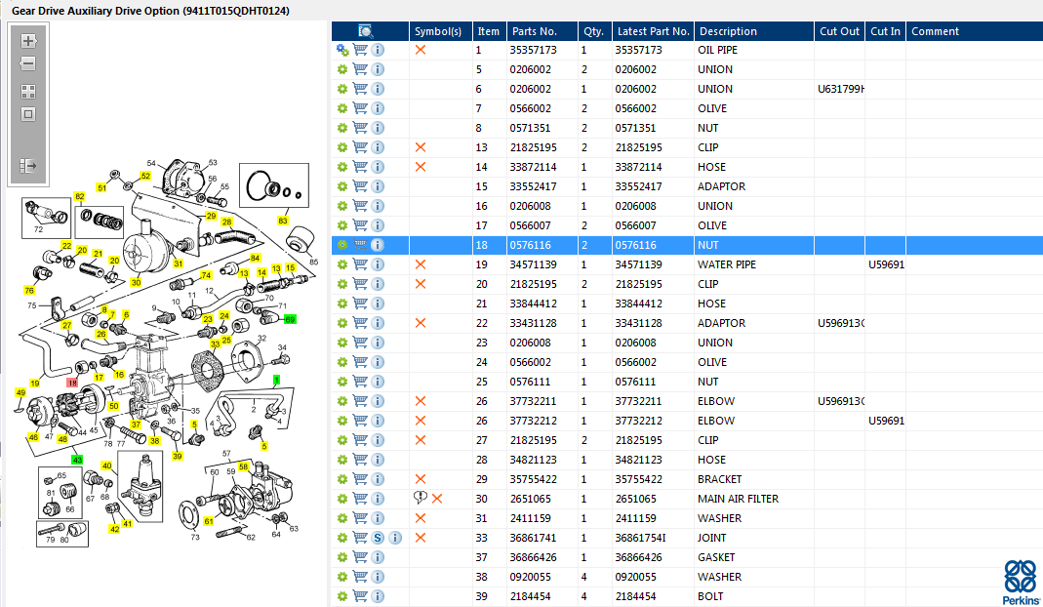Screen dimensions: 1043x607
Task: Click the double-gear icon on OIL PIPE row
Action: point(342,50)
